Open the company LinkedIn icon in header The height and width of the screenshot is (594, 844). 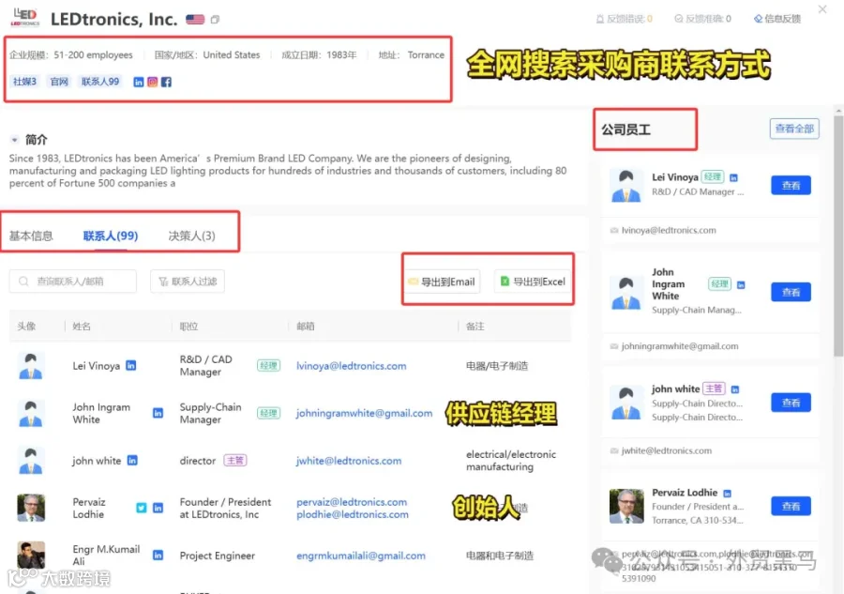[139, 82]
